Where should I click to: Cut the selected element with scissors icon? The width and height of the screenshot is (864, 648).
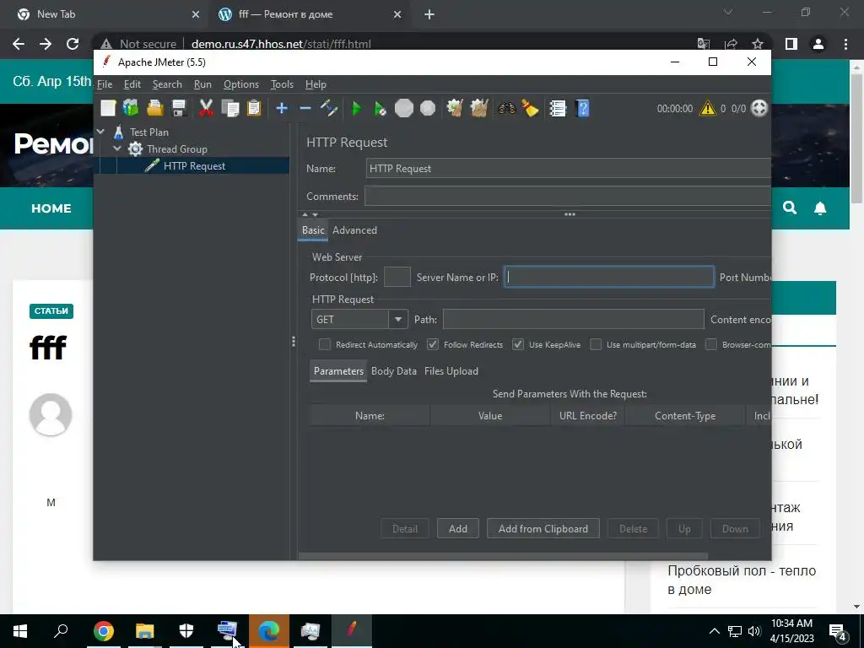tap(206, 109)
